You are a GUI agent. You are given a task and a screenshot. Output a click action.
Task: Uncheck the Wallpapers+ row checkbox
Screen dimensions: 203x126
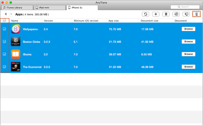point(4,29)
